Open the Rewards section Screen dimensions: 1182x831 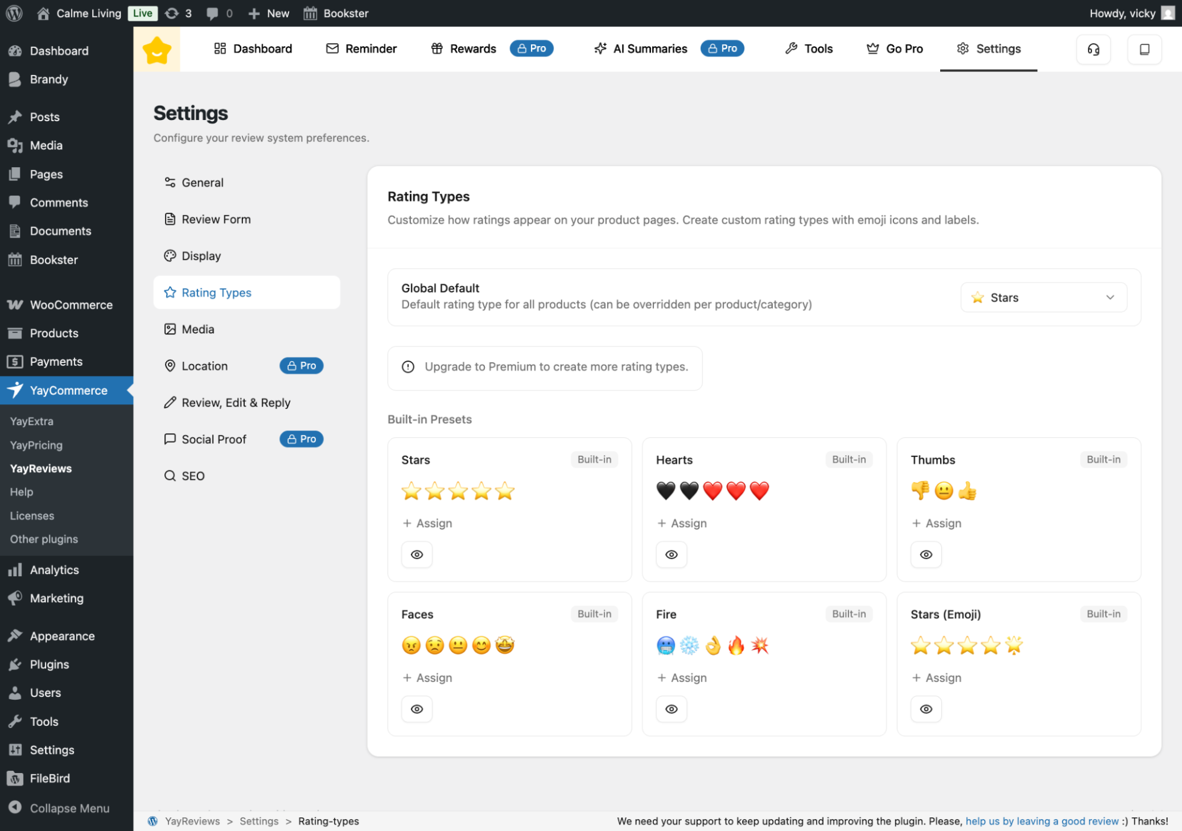click(x=464, y=48)
